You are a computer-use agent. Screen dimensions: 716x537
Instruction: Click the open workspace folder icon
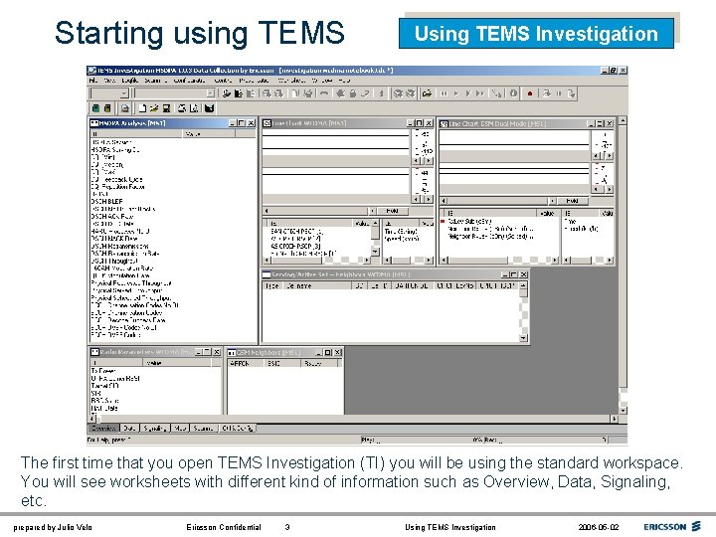(x=154, y=108)
